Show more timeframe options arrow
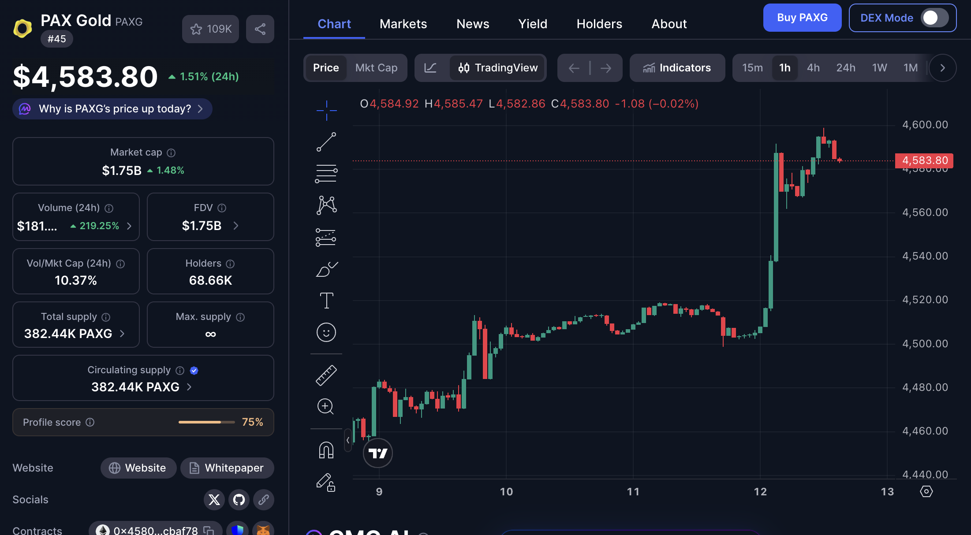 [x=942, y=68]
